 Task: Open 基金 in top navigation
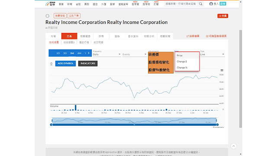coord(95,4)
